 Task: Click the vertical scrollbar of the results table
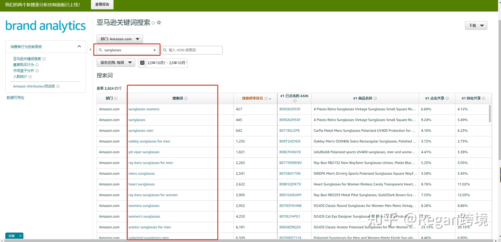click(490, 114)
